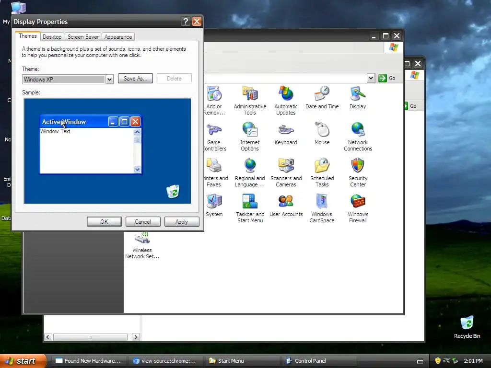Open Mouse settings icon
Image resolution: width=491 pixels, height=368 pixels.
[x=322, y=134]
